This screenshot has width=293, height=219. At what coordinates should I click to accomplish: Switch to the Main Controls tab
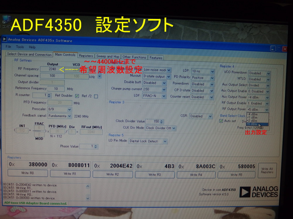(65, 55)
